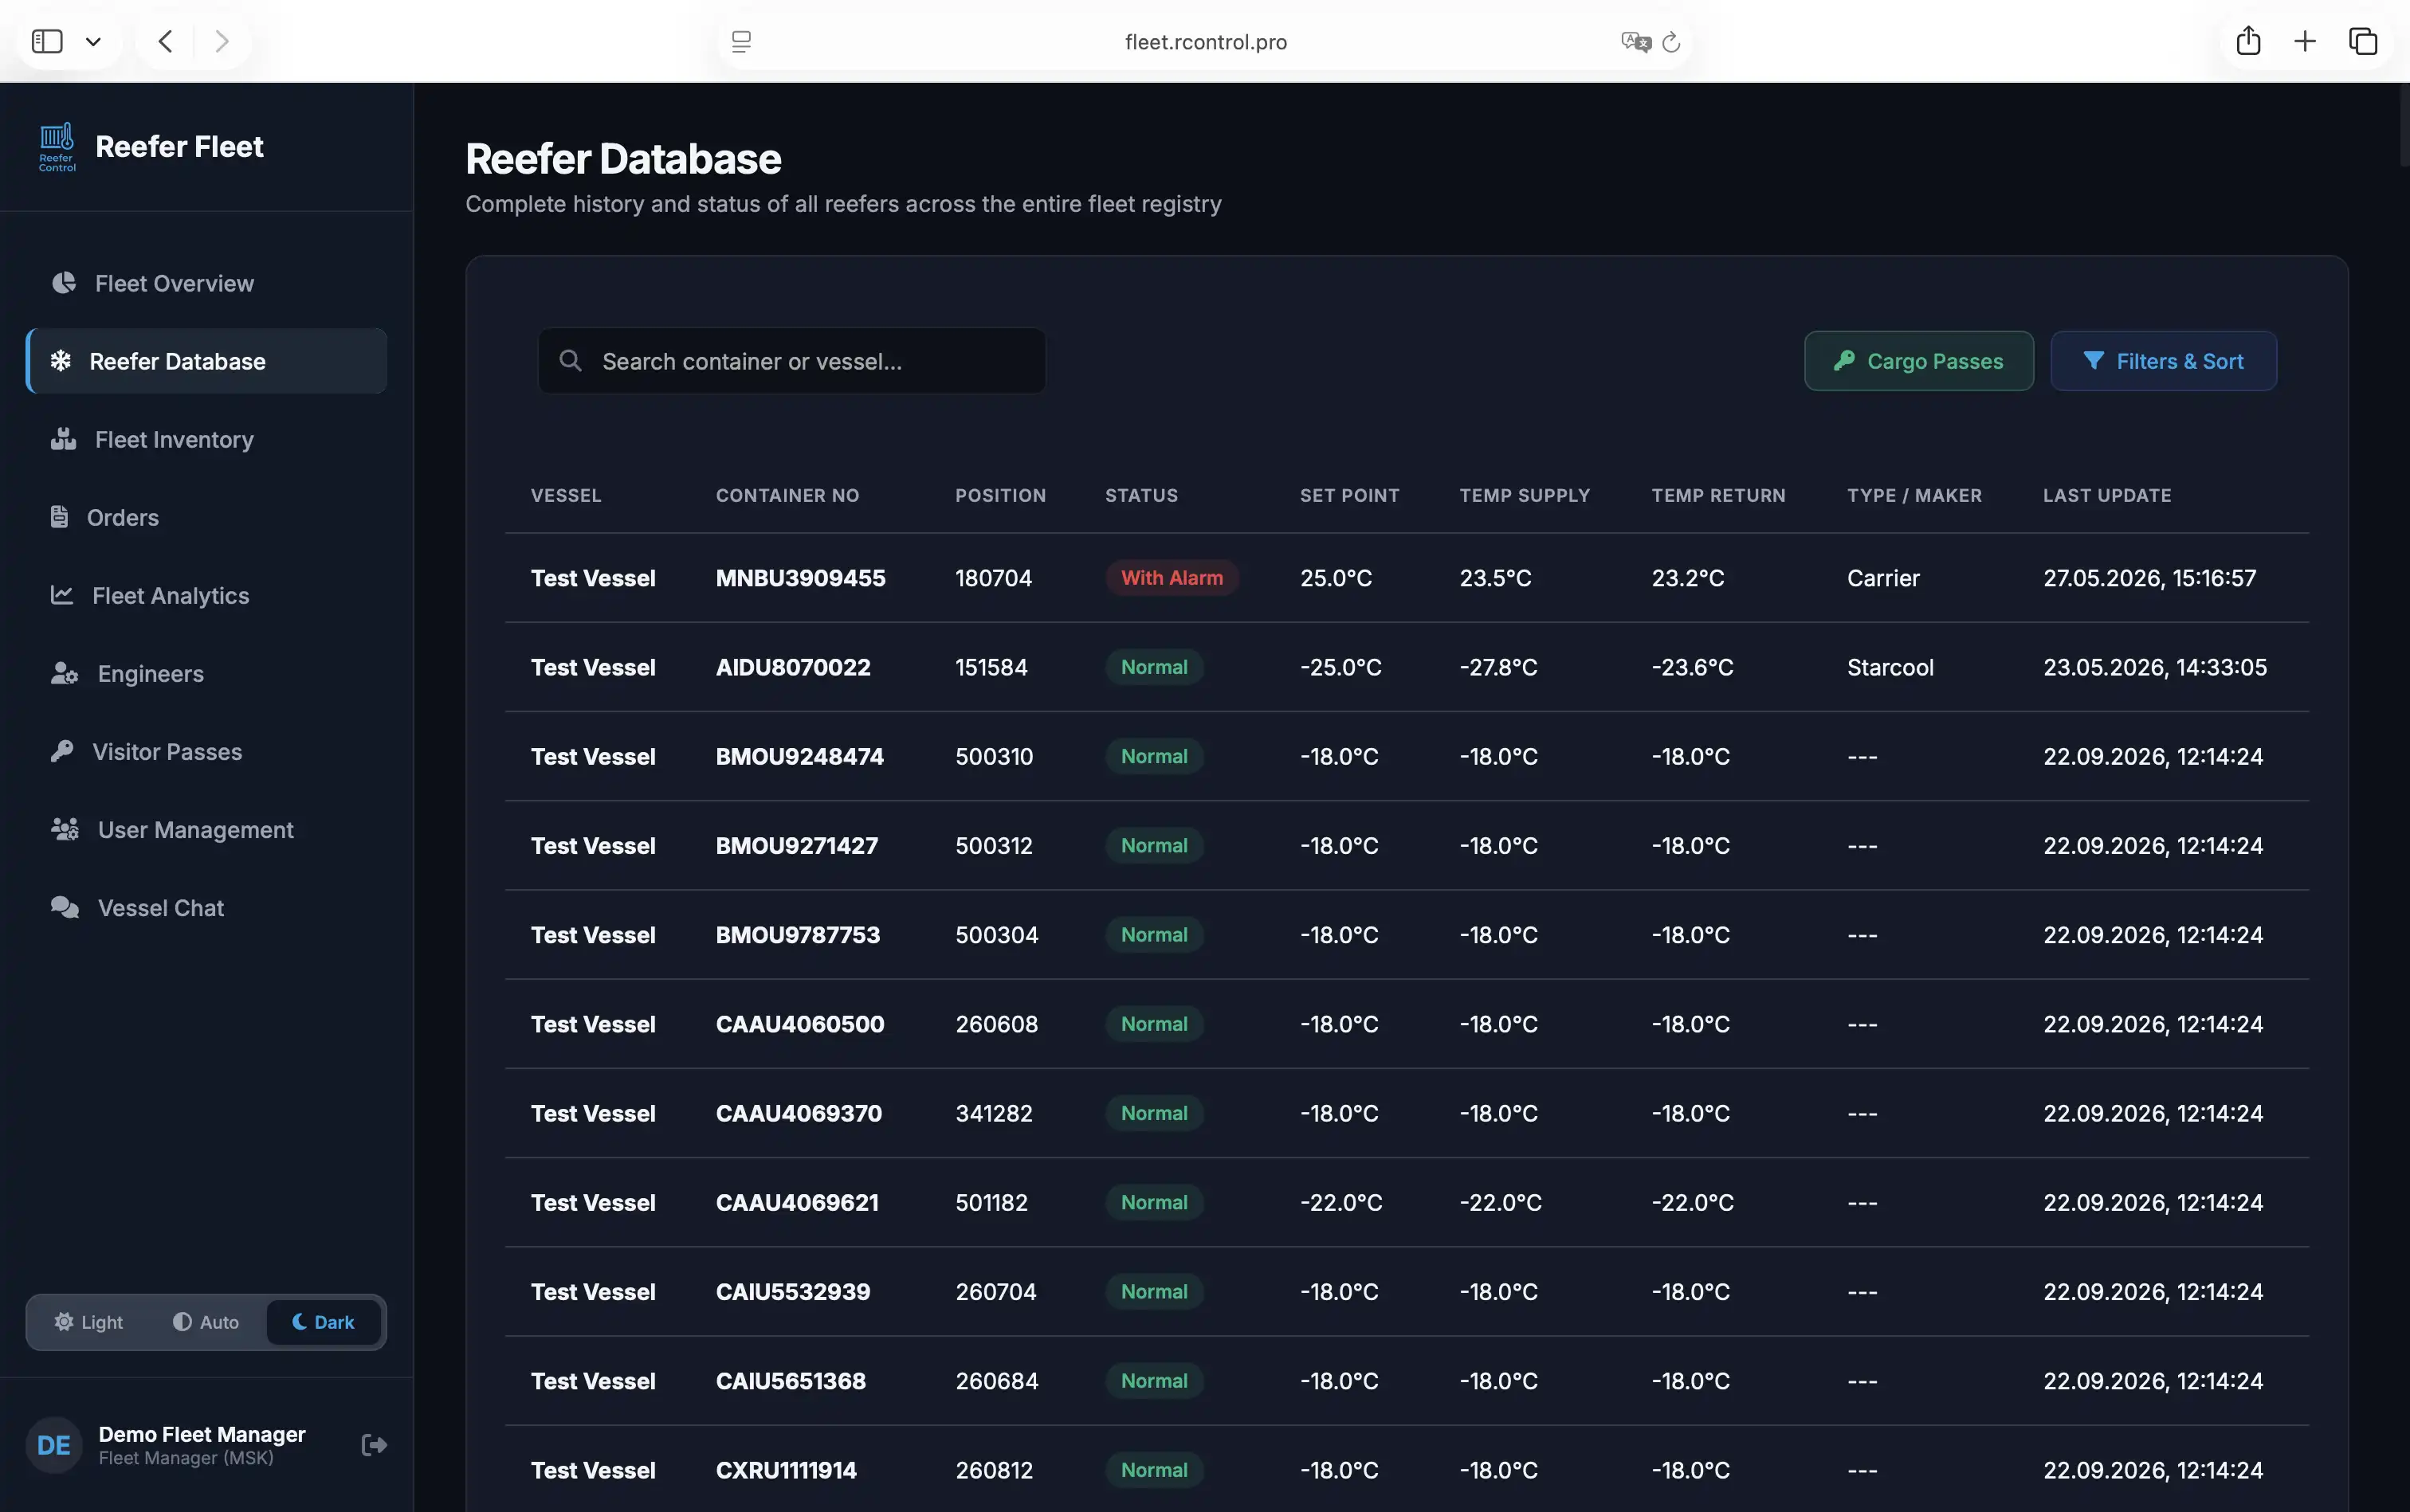
Task: Open a new tab with plus icon
Action: click(2305, 41)
